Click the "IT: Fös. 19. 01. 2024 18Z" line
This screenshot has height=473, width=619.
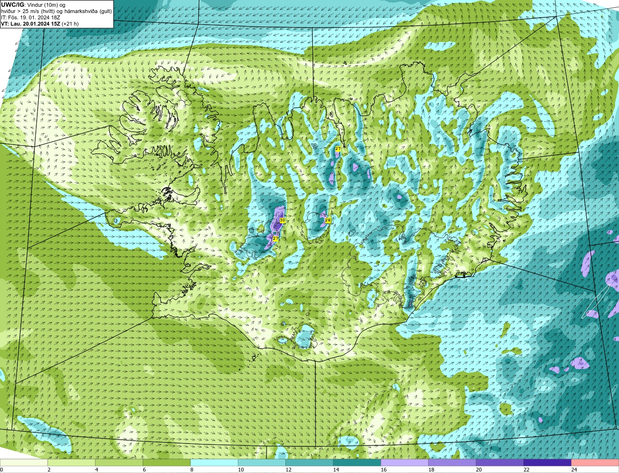pos(30,17)
